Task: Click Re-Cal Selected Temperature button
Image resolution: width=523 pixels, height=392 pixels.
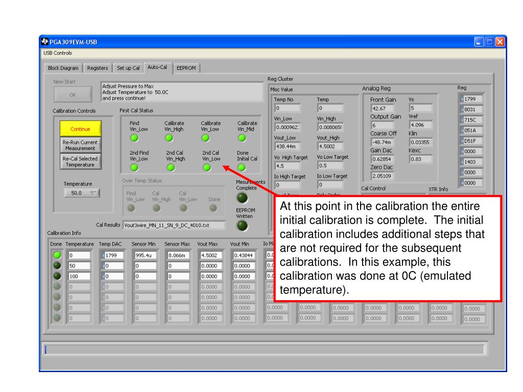Action: coord(80,161)
